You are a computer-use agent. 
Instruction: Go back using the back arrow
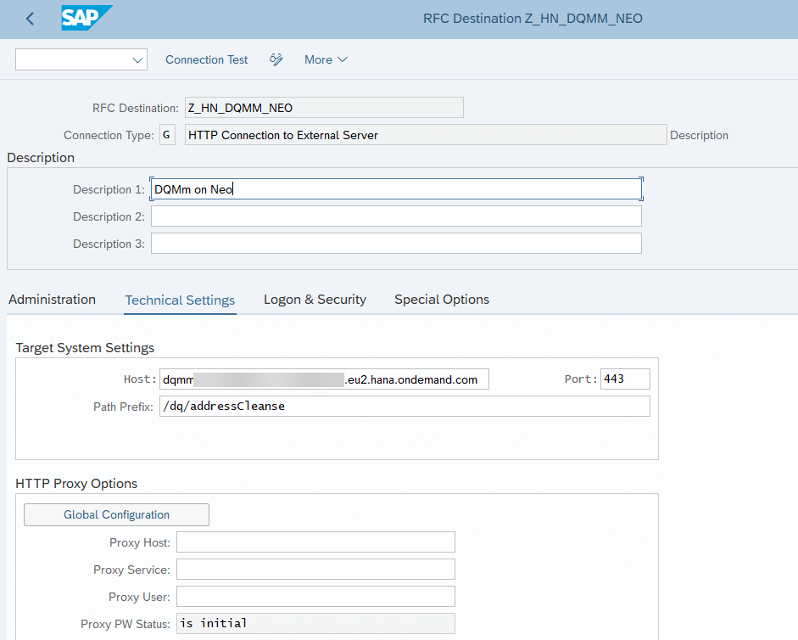(30, 19)
